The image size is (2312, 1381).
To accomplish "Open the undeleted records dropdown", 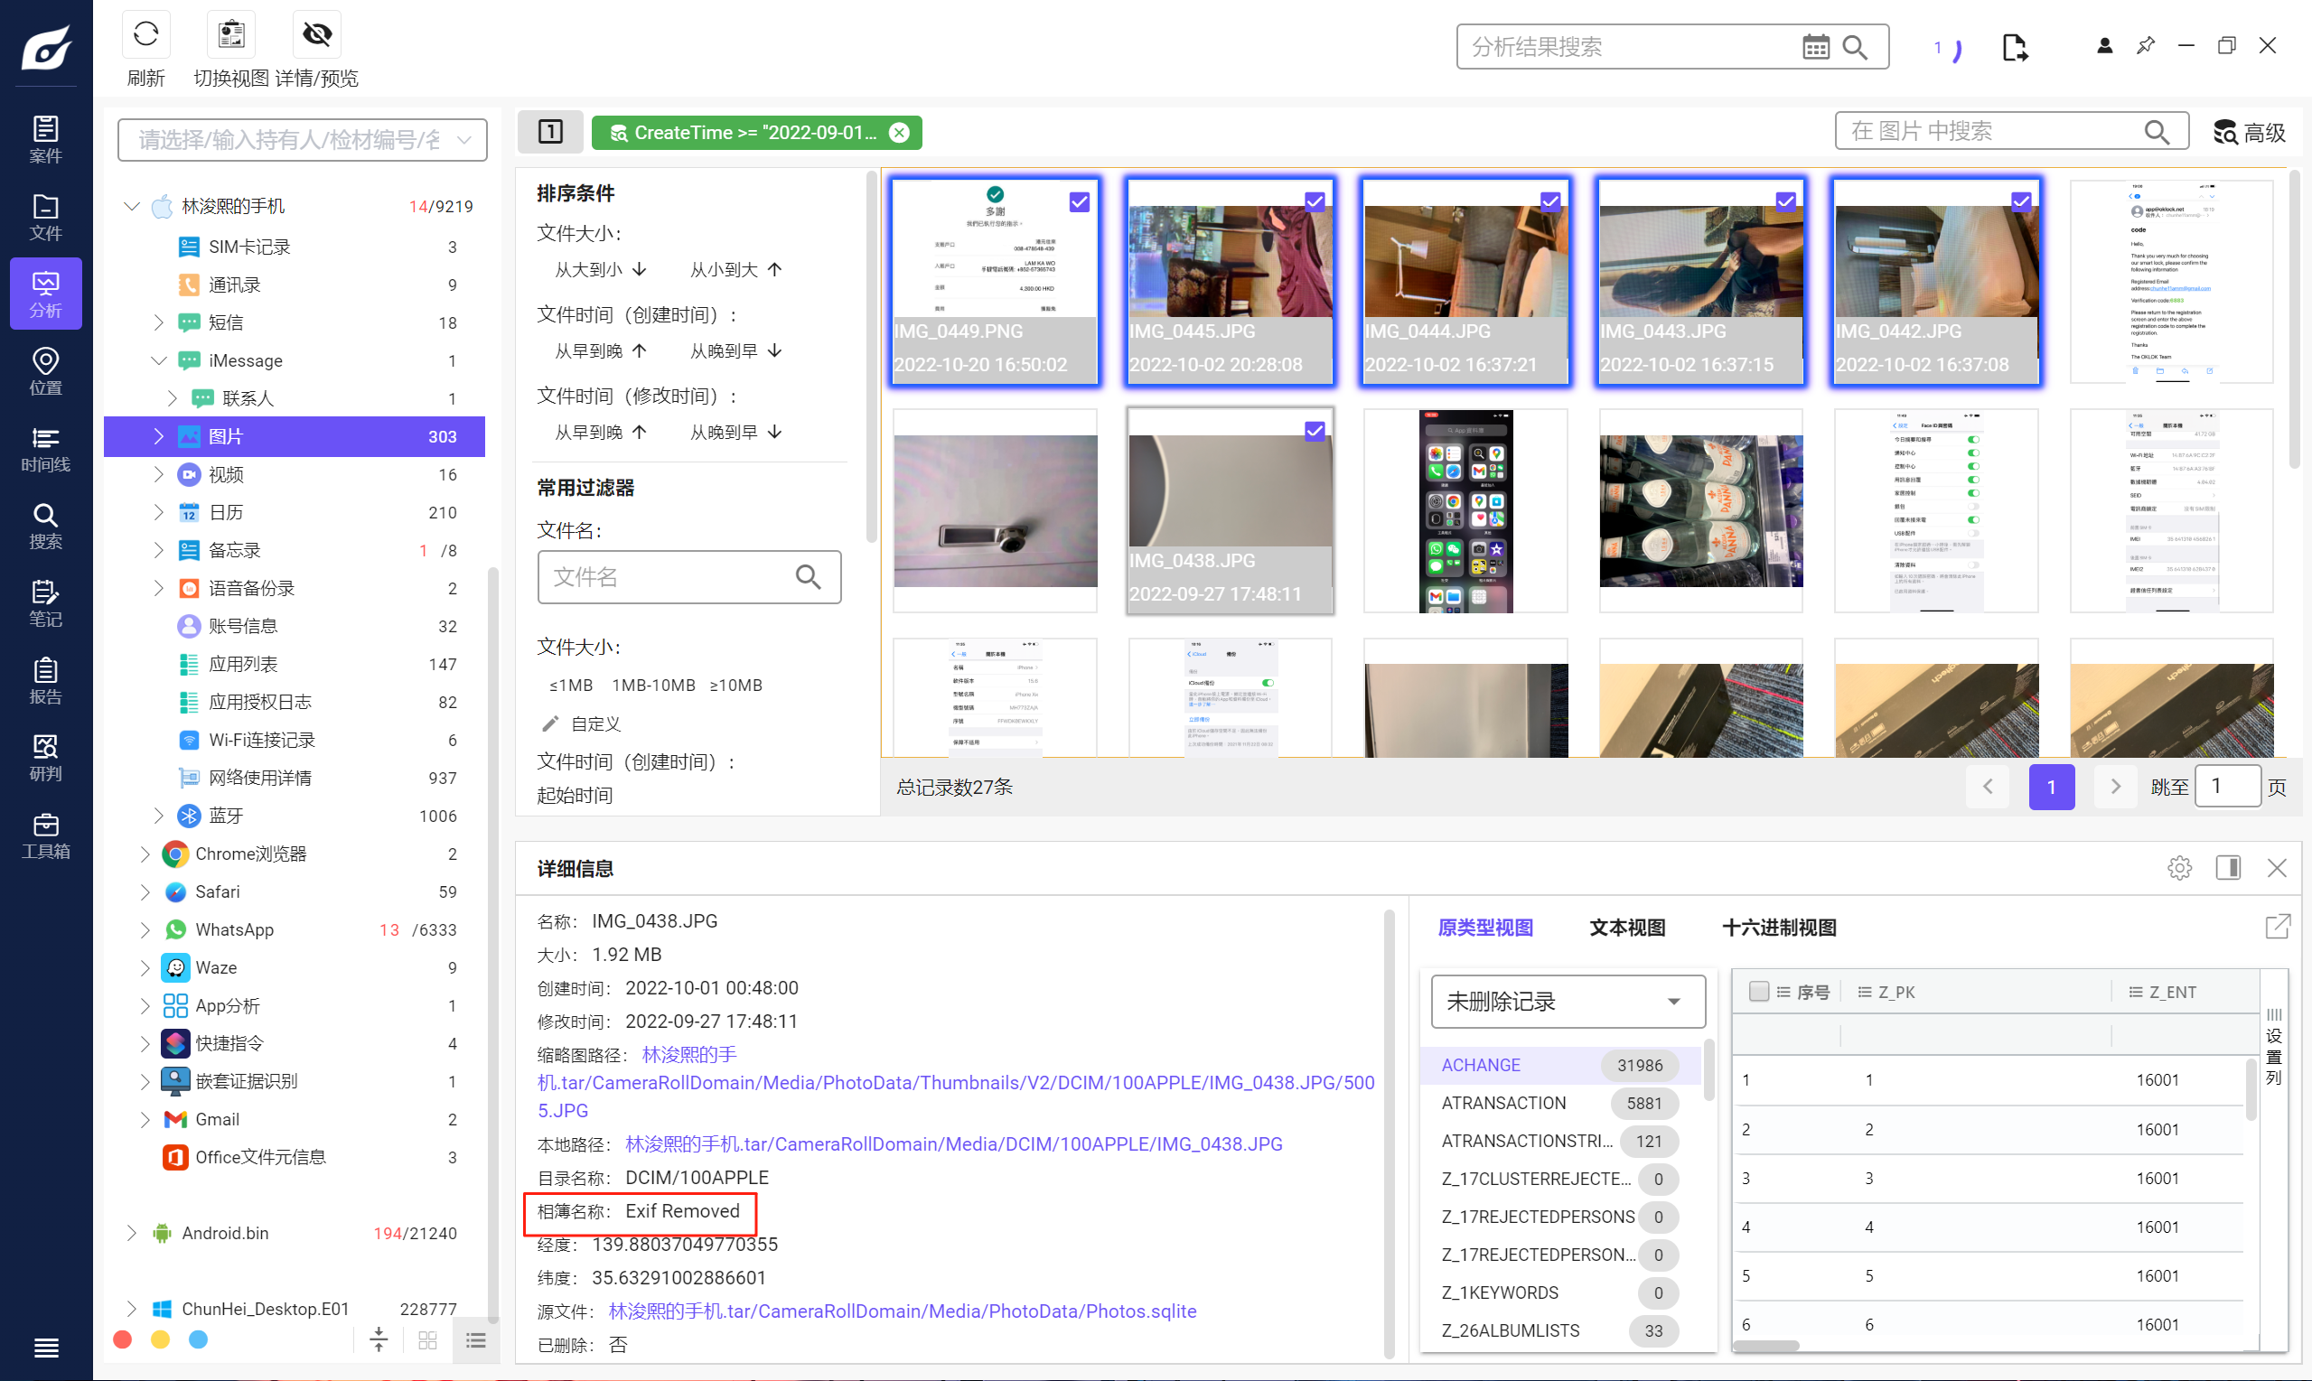I will point(1568,1002).
